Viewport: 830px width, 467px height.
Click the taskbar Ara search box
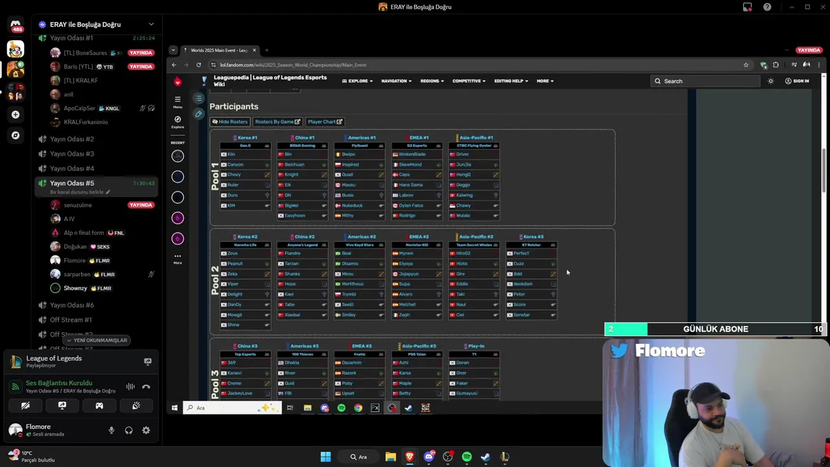pyautogui.click(x=359, y=457)
